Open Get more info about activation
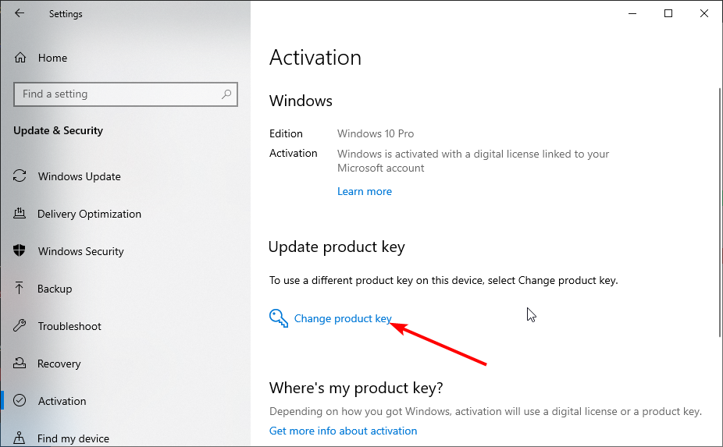This screenshot has width=723, height=447. click(x=343, y=431)
